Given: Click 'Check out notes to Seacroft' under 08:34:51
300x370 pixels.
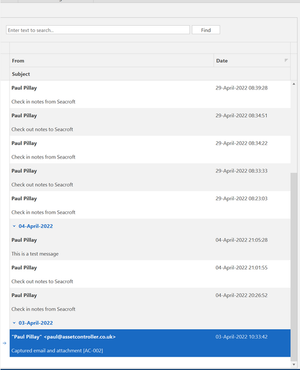Looking at the screenshot, I should [x=42, y=129].
